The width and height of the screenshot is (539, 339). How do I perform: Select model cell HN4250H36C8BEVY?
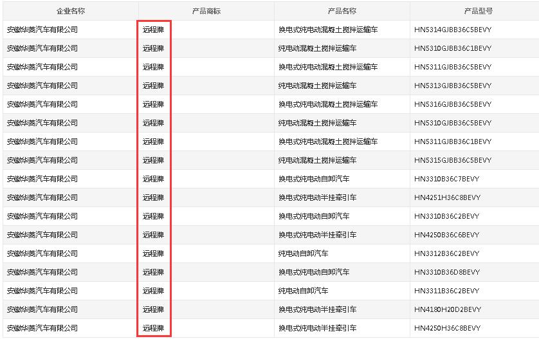tap(447, 328)
